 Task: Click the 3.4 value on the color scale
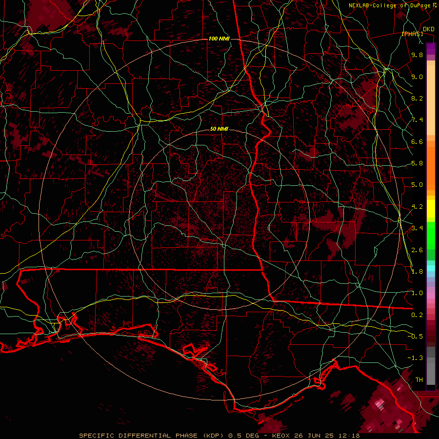[x=417, y=228]
